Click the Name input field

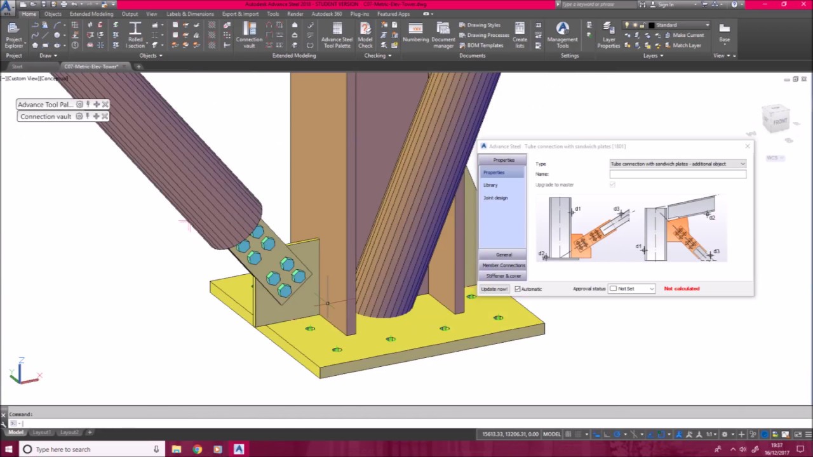pyautogui.click(x=678, y=174)
